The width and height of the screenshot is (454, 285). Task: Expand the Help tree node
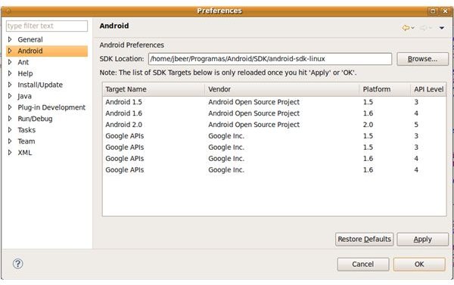pos(10,73)
